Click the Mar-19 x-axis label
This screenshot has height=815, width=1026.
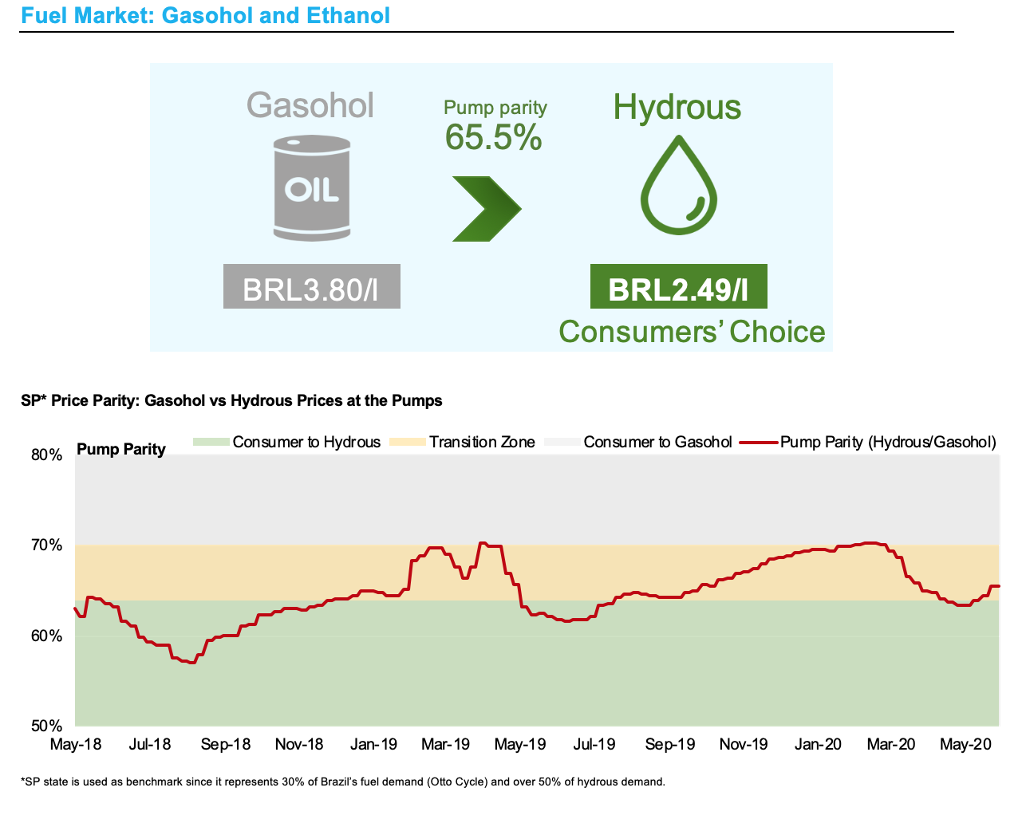pos(446,744)
